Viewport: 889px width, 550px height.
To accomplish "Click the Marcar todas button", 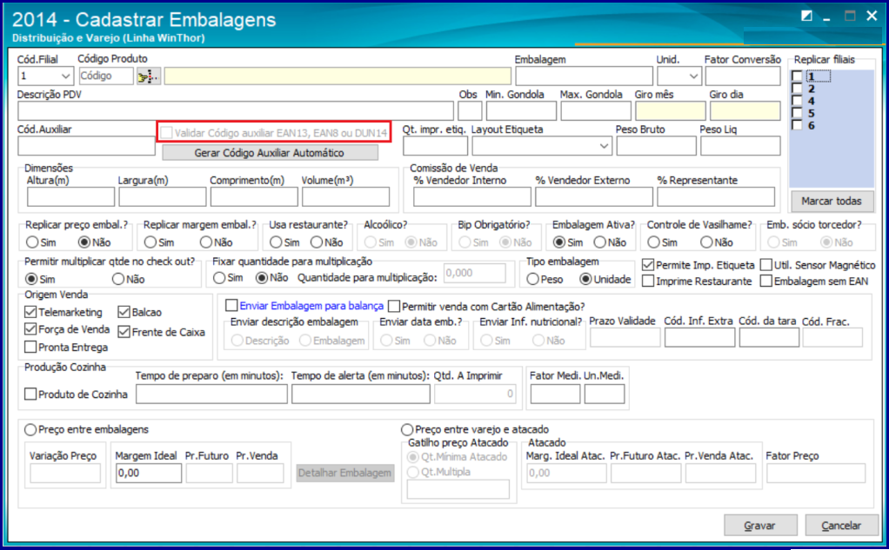I will (x=832, y=201).
